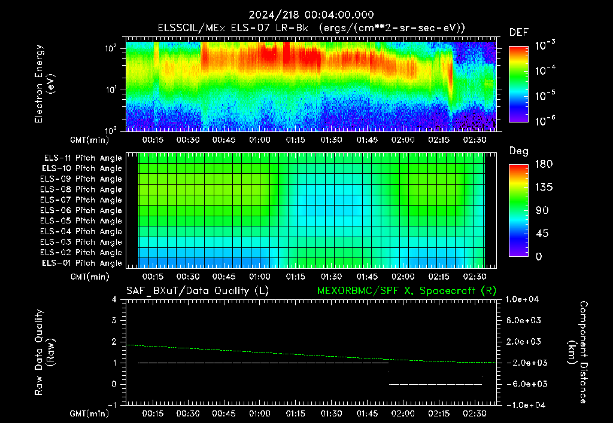This screenshot has width=613, height=423.
Task: Click the 6.0e+03 right axis label
Action: point(524,320)
